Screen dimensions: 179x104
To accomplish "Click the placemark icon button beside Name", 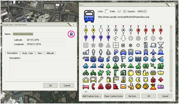I will pos(71,34).
